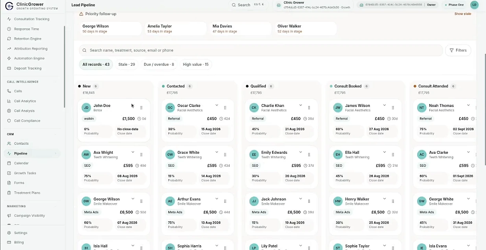Screen dimensions: 486x250
Task: Open Amelia Taylor priority follow-up card
Action: click(175, 29)
